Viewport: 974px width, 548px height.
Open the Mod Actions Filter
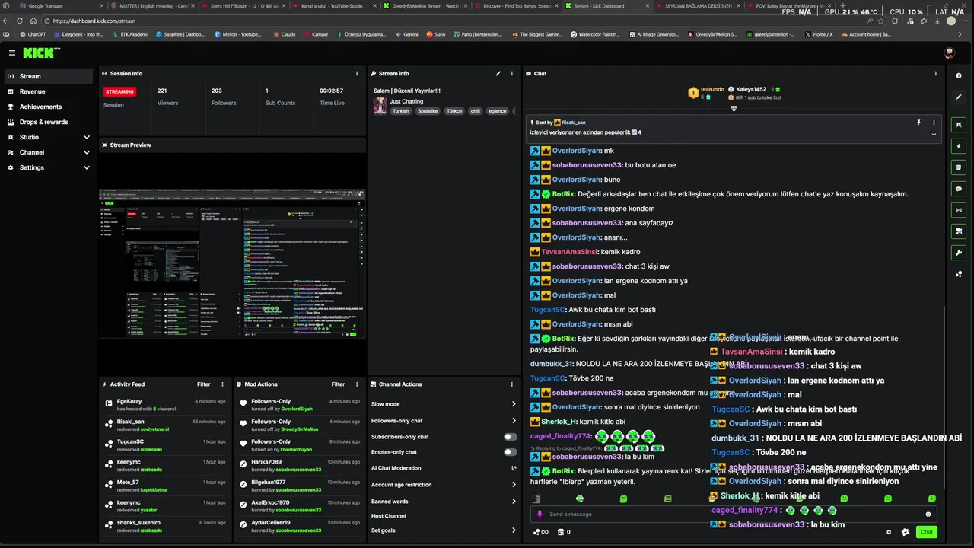pyautogui.click(x=338, y=384)
